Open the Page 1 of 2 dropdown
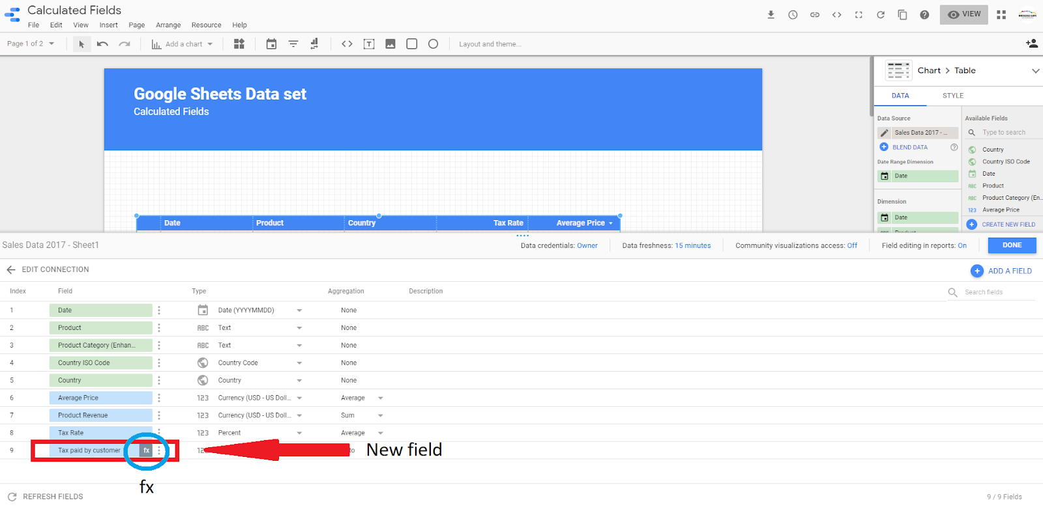Image resolution: width=1043 pixels, height=509 pixels. (30, 44)
